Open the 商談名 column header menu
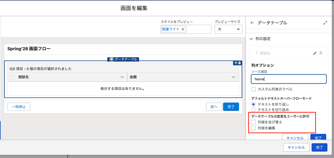 click(122, 77)
